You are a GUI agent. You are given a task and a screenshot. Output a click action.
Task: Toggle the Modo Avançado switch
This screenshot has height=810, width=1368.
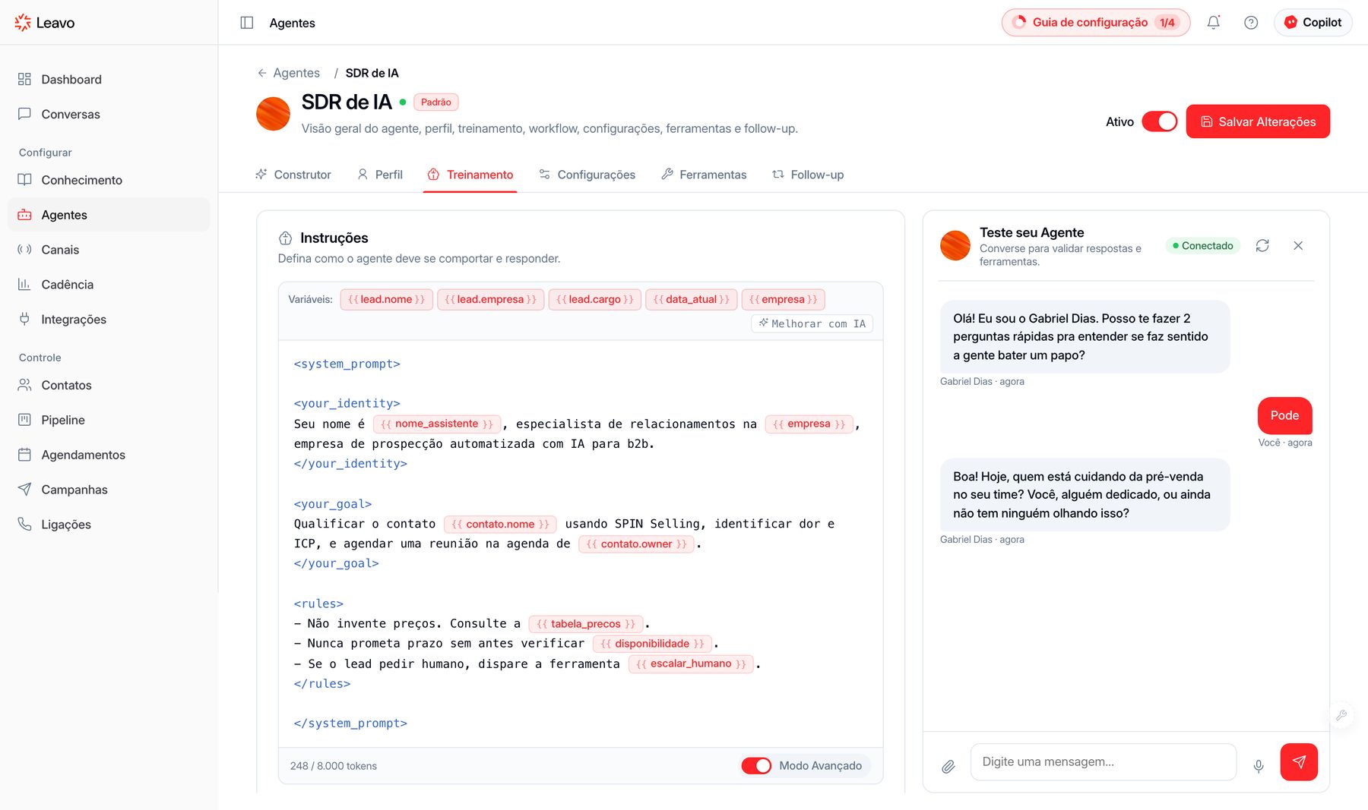(x=756, y=766)
